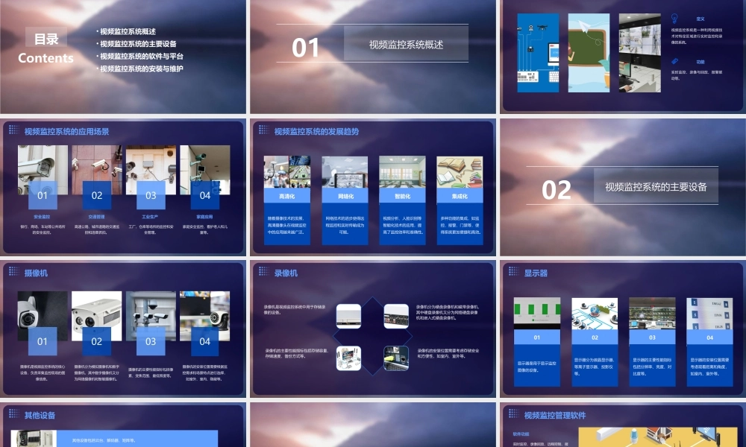746x447 pixels.
Task: Click the bullet 视频监控系统的安装与维护
Action: [x=140, y=69]
